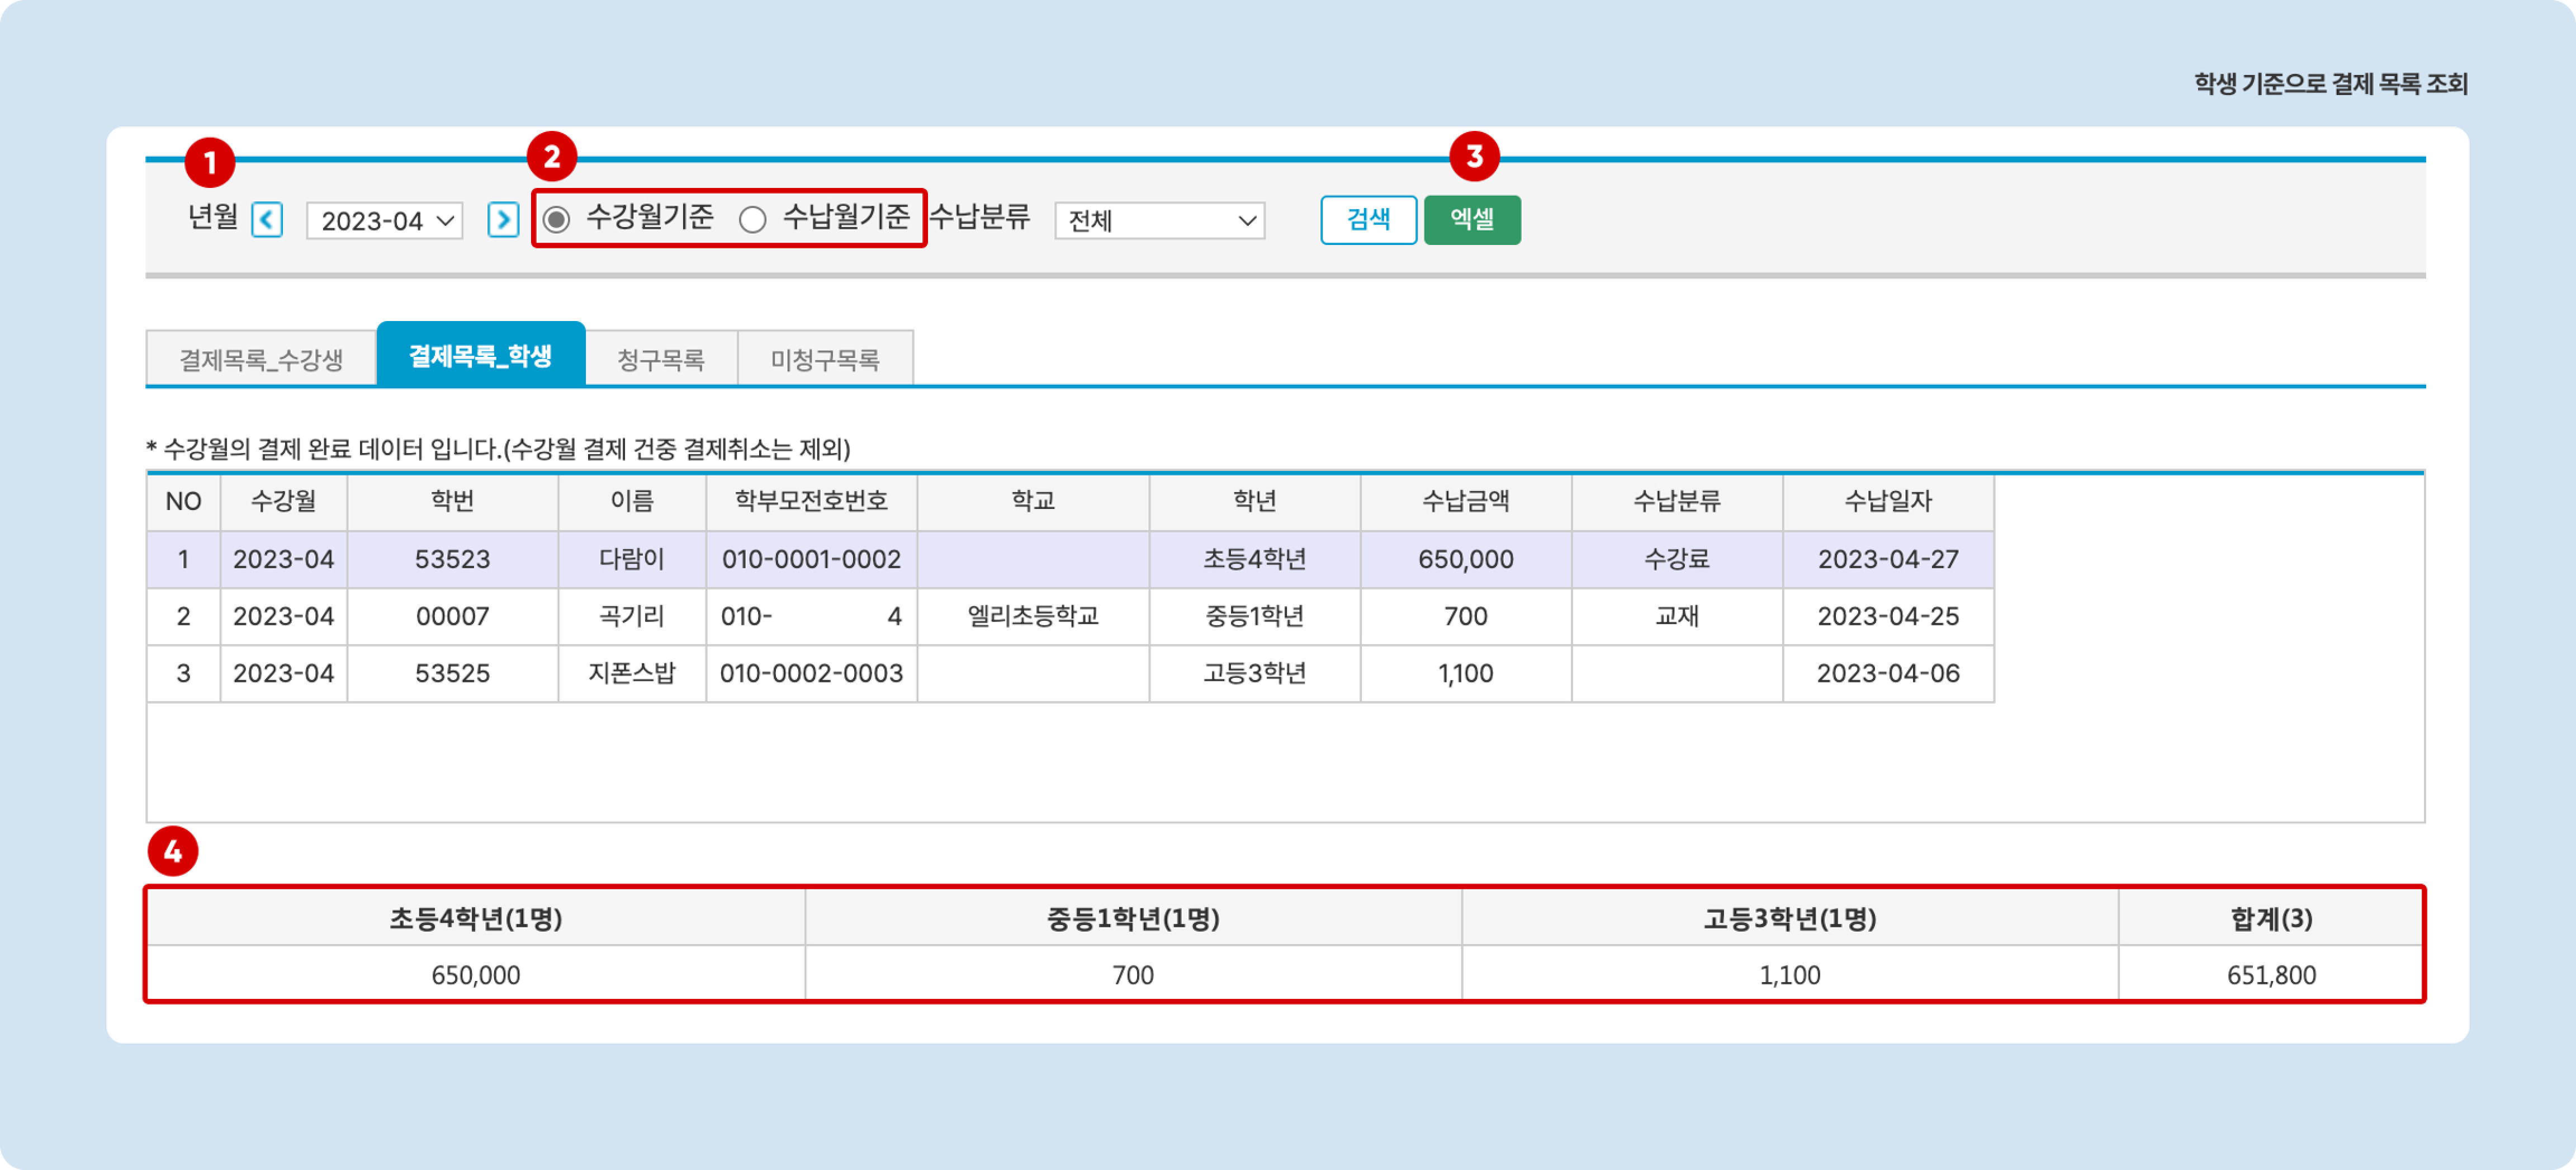Select the 수납월기준 radio button
This screenshot has height=1170, width=2576.
752,219
